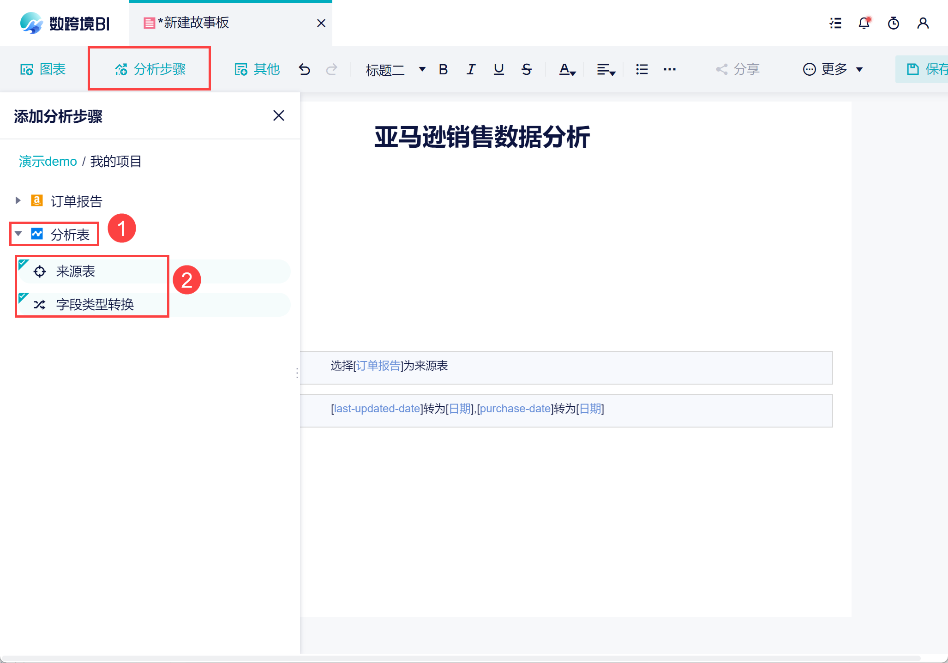Insert a bullet list

642,69
